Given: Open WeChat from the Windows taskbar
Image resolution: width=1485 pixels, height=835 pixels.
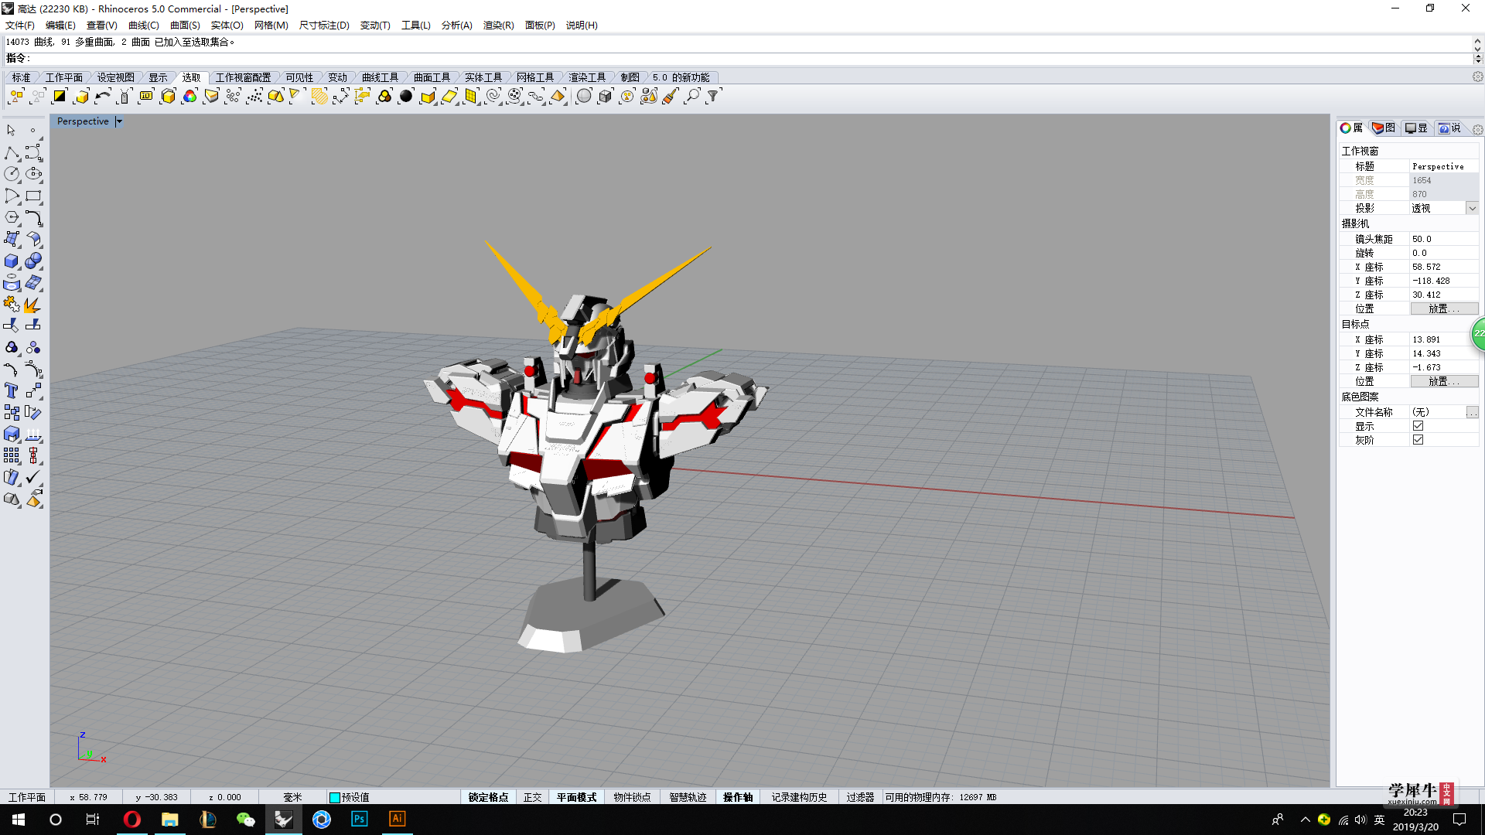Looking at the screenshot, I should 245,819.
